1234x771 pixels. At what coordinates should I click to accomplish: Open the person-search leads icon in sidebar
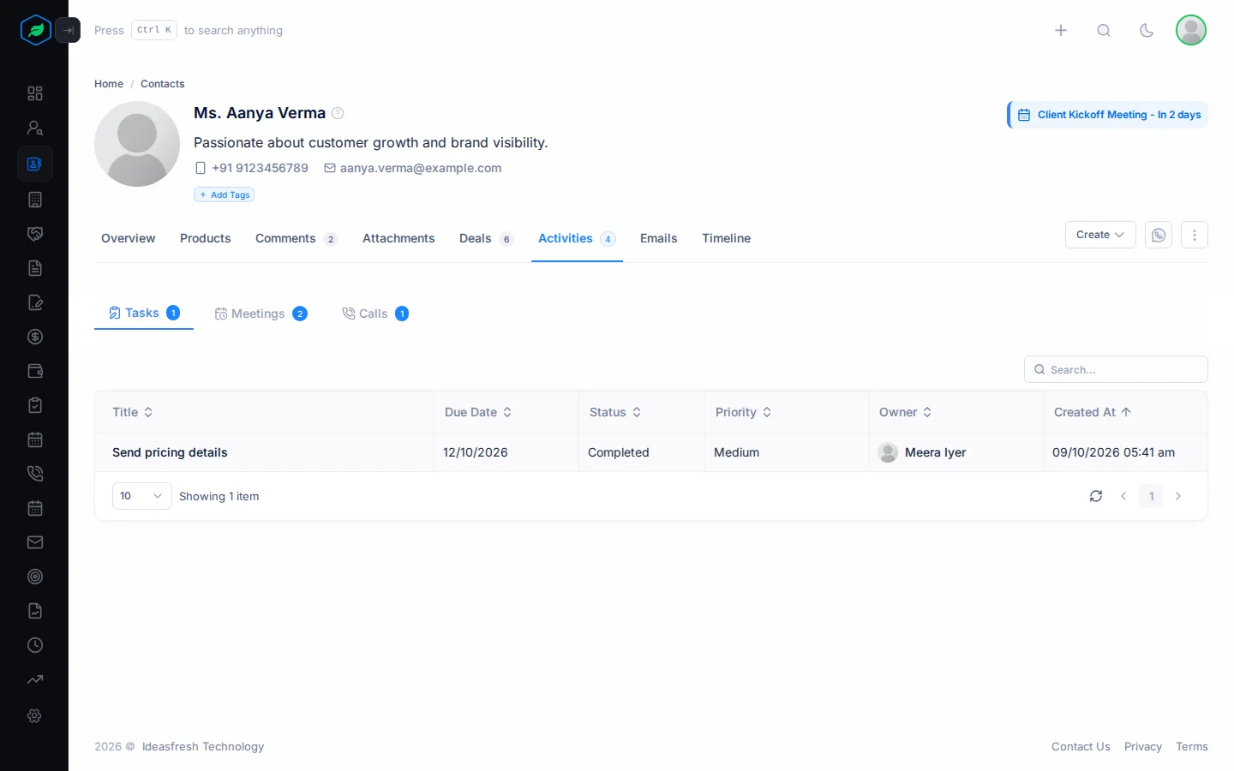pyautogui.click(x=35, y=128)
